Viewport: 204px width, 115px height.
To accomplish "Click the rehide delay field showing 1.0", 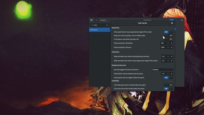I will [164, 74].
